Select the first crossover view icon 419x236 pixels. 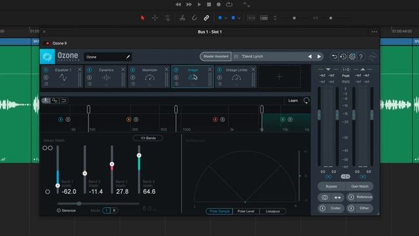click(46, 100)
